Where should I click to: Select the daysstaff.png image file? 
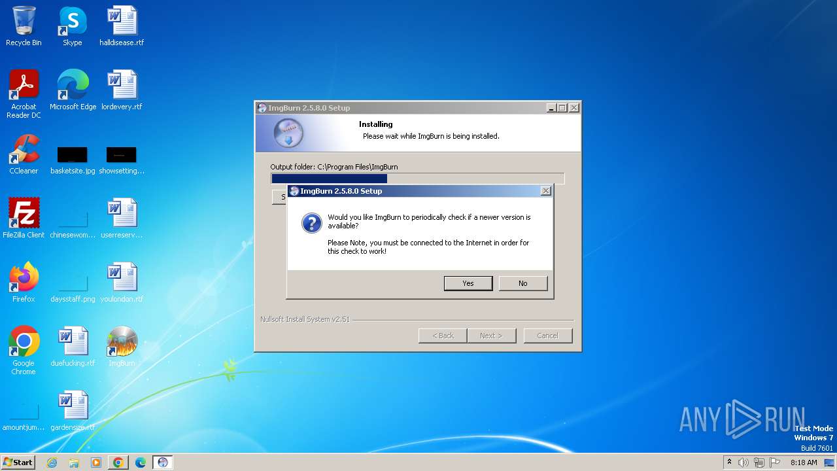coord(73,288)
